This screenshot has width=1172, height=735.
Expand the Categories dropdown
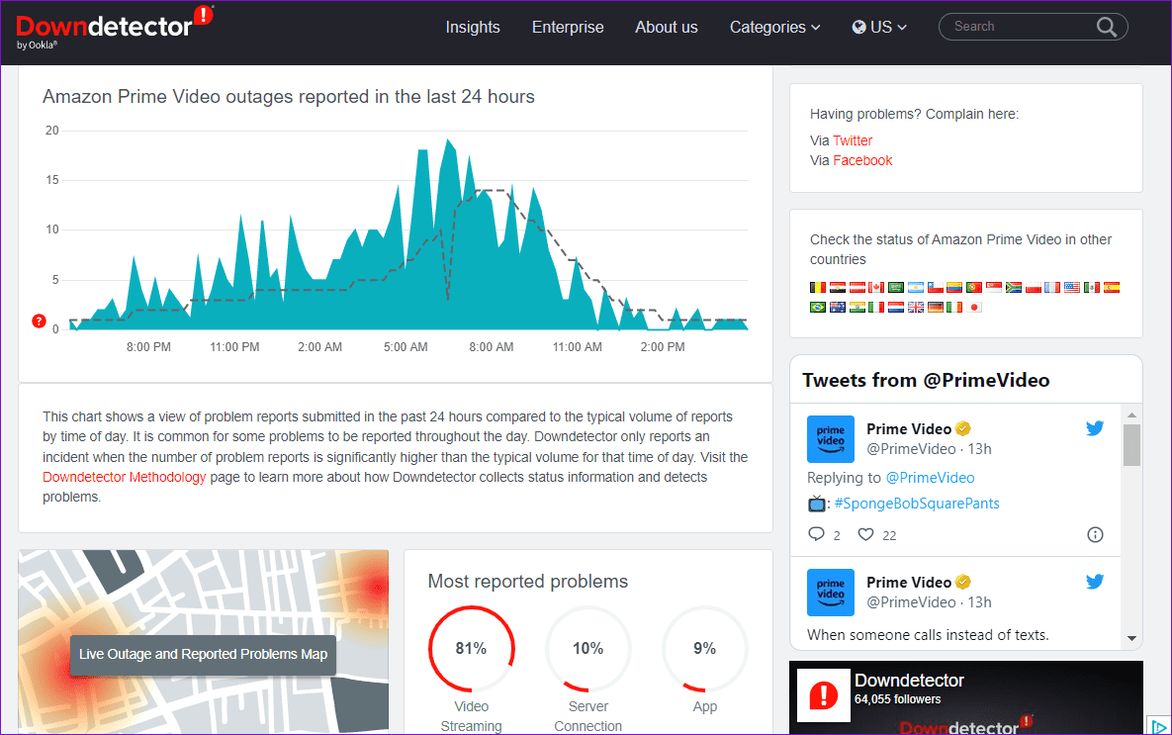pyautogui.click(x=775, y=27)
